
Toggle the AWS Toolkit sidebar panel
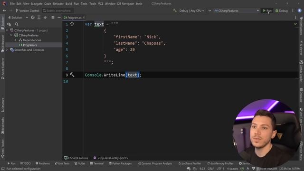click(2, 149)
